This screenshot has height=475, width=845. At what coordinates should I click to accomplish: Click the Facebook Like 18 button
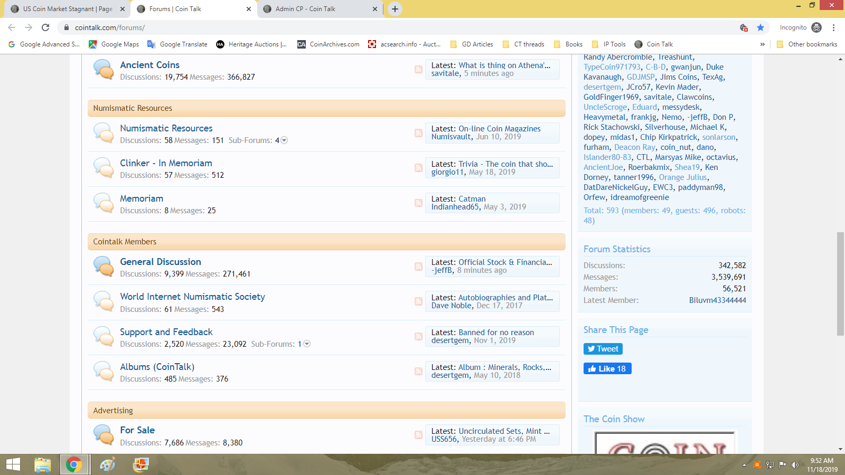pos(607,368)
